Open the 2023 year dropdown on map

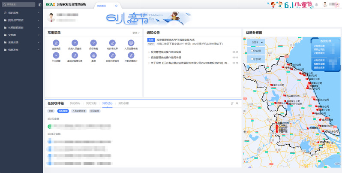[258, 42]
